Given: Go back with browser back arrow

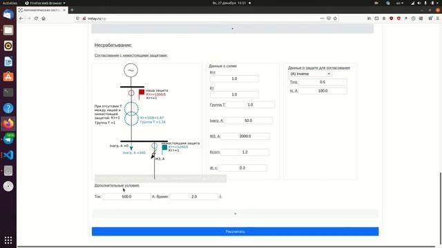Looking at the screenshot, I should pos(21,19).
